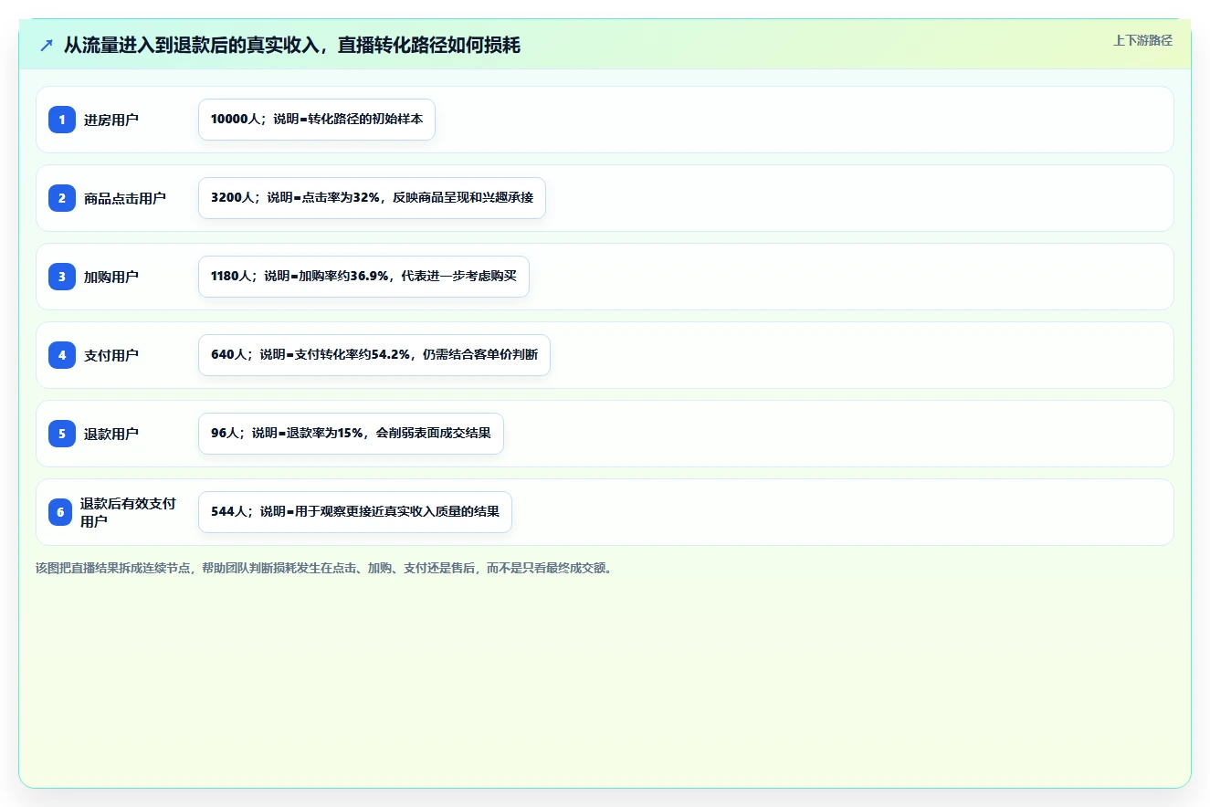Click step badge number 5

click(62, 433)
